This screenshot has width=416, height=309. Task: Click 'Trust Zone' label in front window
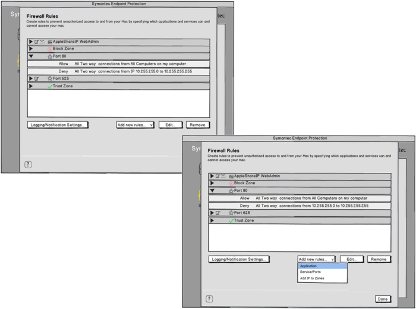[x=244, y=220]
